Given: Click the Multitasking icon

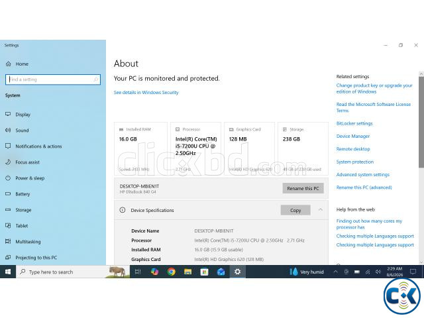Looking at the screenshot, I should (8, 241).
